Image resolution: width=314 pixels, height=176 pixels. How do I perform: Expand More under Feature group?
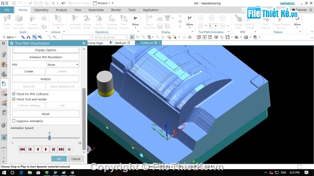click(x=297, y=21)
